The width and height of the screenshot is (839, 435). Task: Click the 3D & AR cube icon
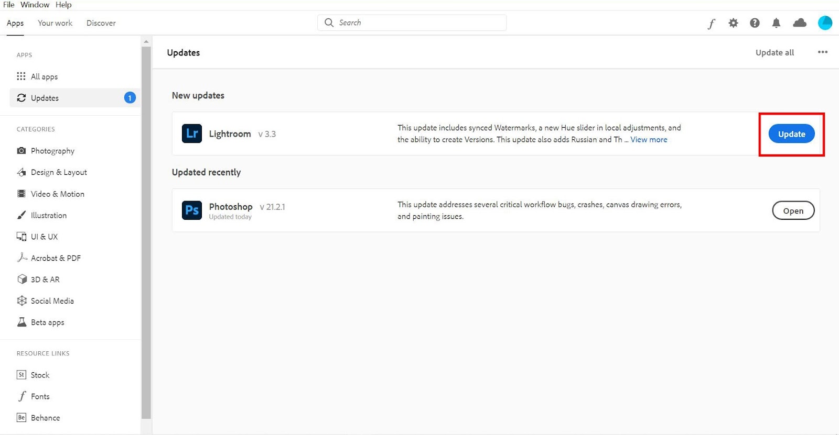22,279
